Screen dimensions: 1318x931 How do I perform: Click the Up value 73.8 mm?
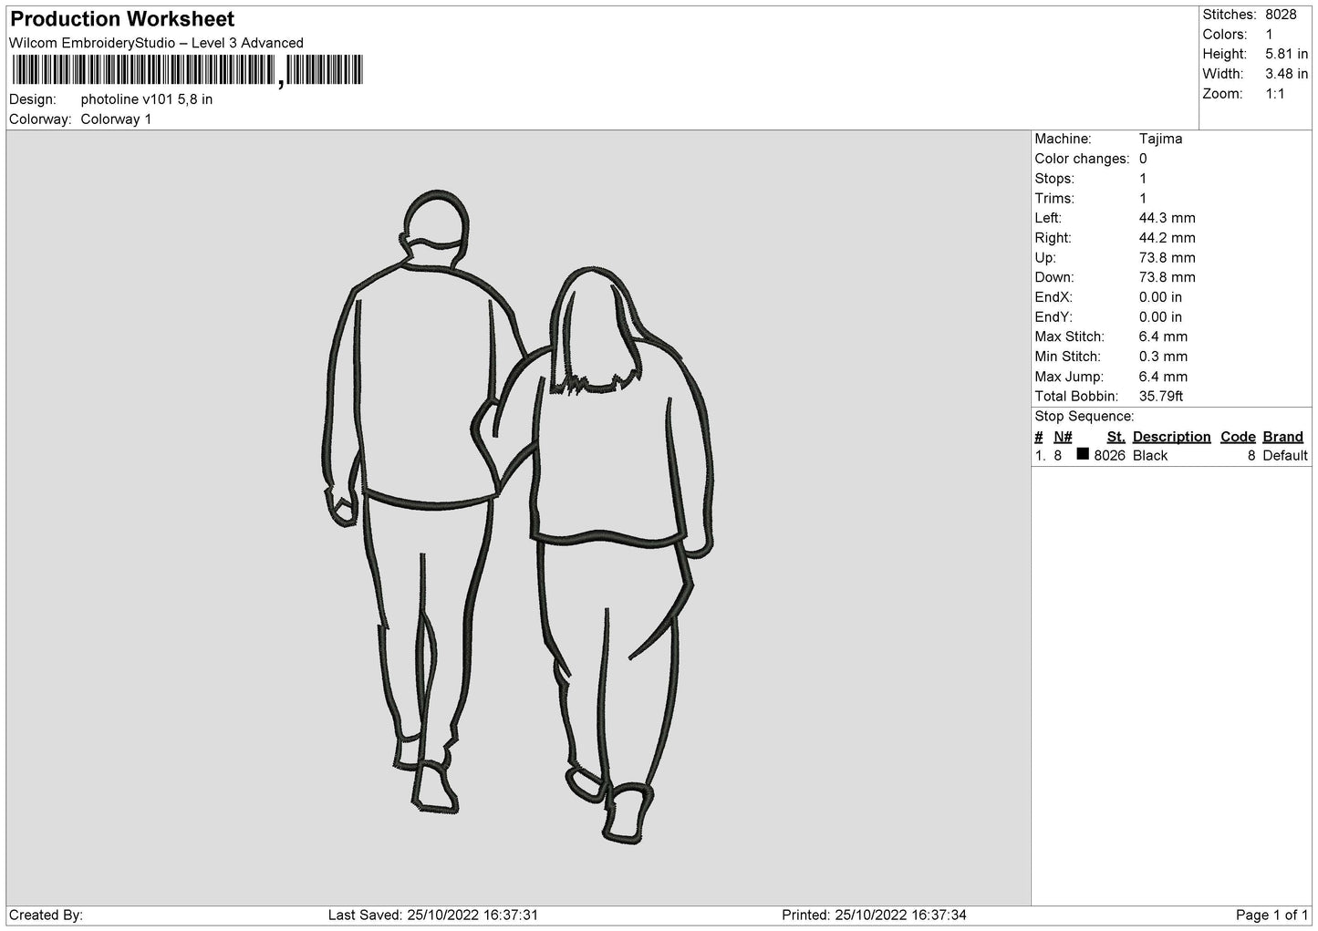tap(1168, 258)
